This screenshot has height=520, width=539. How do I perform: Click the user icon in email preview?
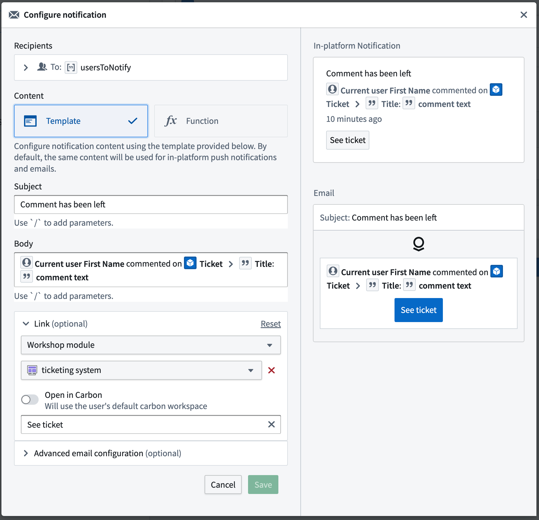pos(333,271)
